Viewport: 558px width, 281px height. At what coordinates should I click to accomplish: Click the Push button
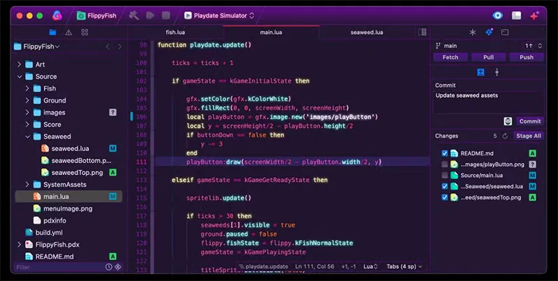[526, 57]
